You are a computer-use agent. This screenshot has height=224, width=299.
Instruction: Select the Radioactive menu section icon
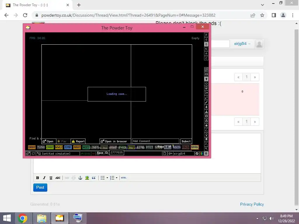coord(206,121)
